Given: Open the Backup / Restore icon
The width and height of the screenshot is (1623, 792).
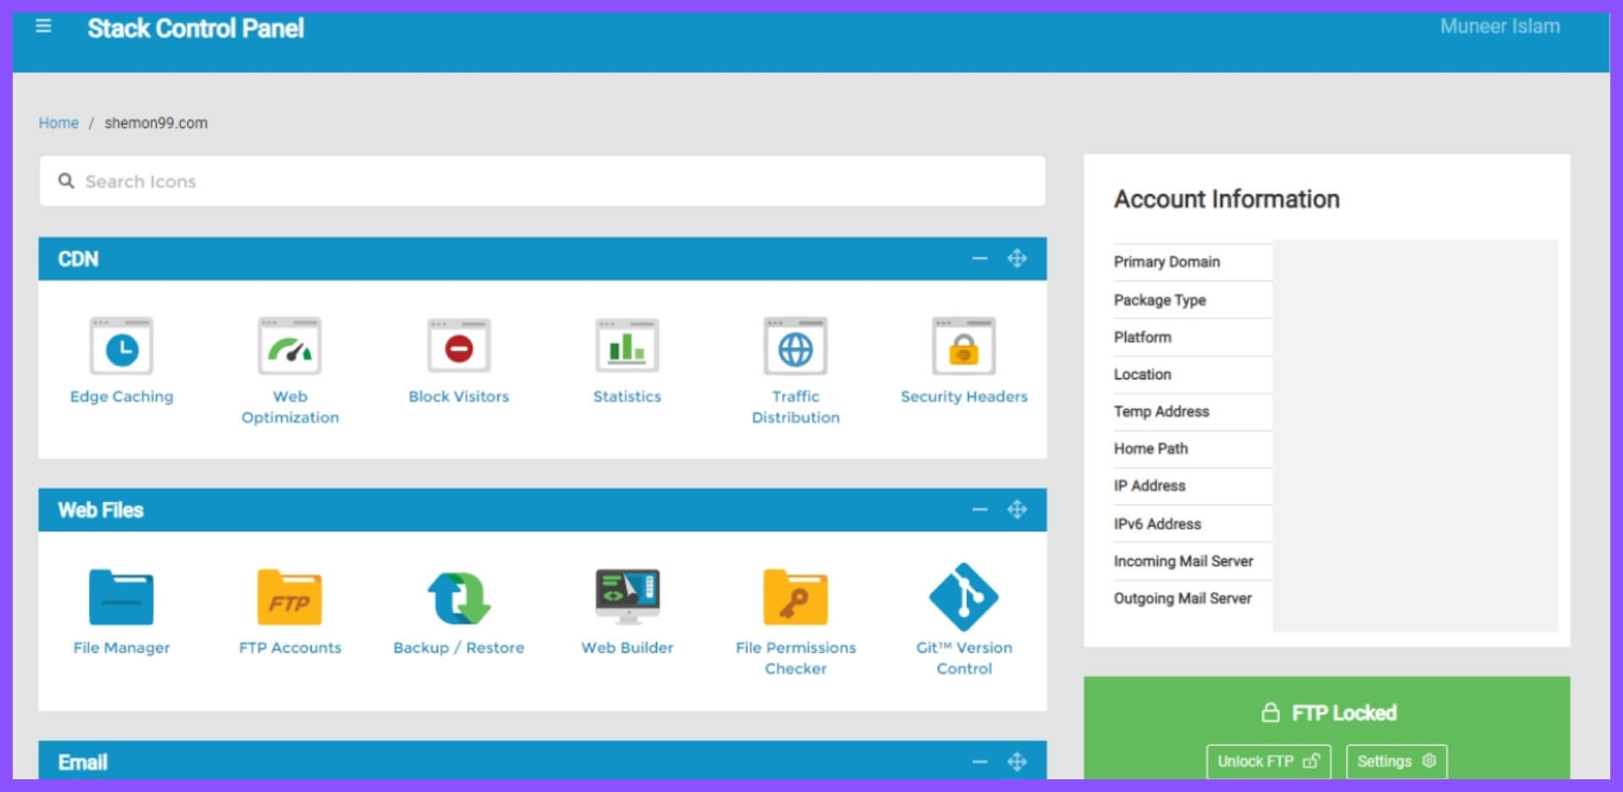Looking at the screenshot, I should 458,598.
